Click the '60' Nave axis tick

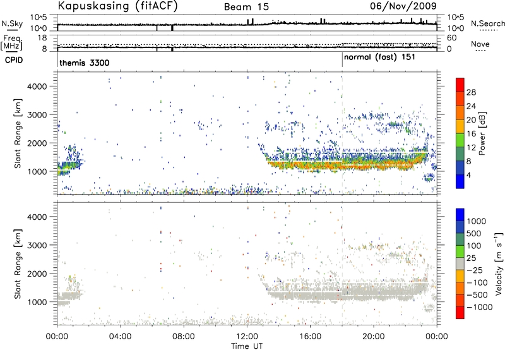click(451, 38)
